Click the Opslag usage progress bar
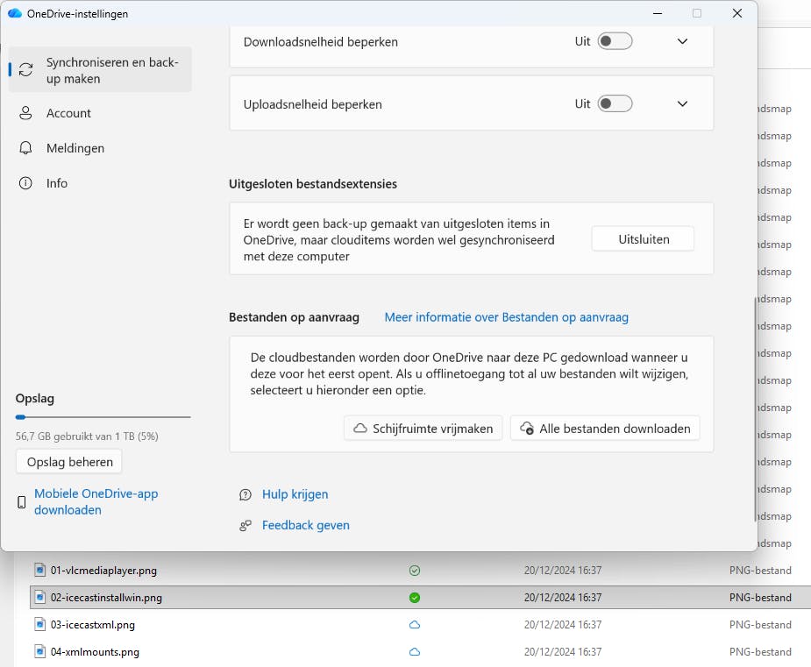811x667 pixels. click(x=103, y=417)
